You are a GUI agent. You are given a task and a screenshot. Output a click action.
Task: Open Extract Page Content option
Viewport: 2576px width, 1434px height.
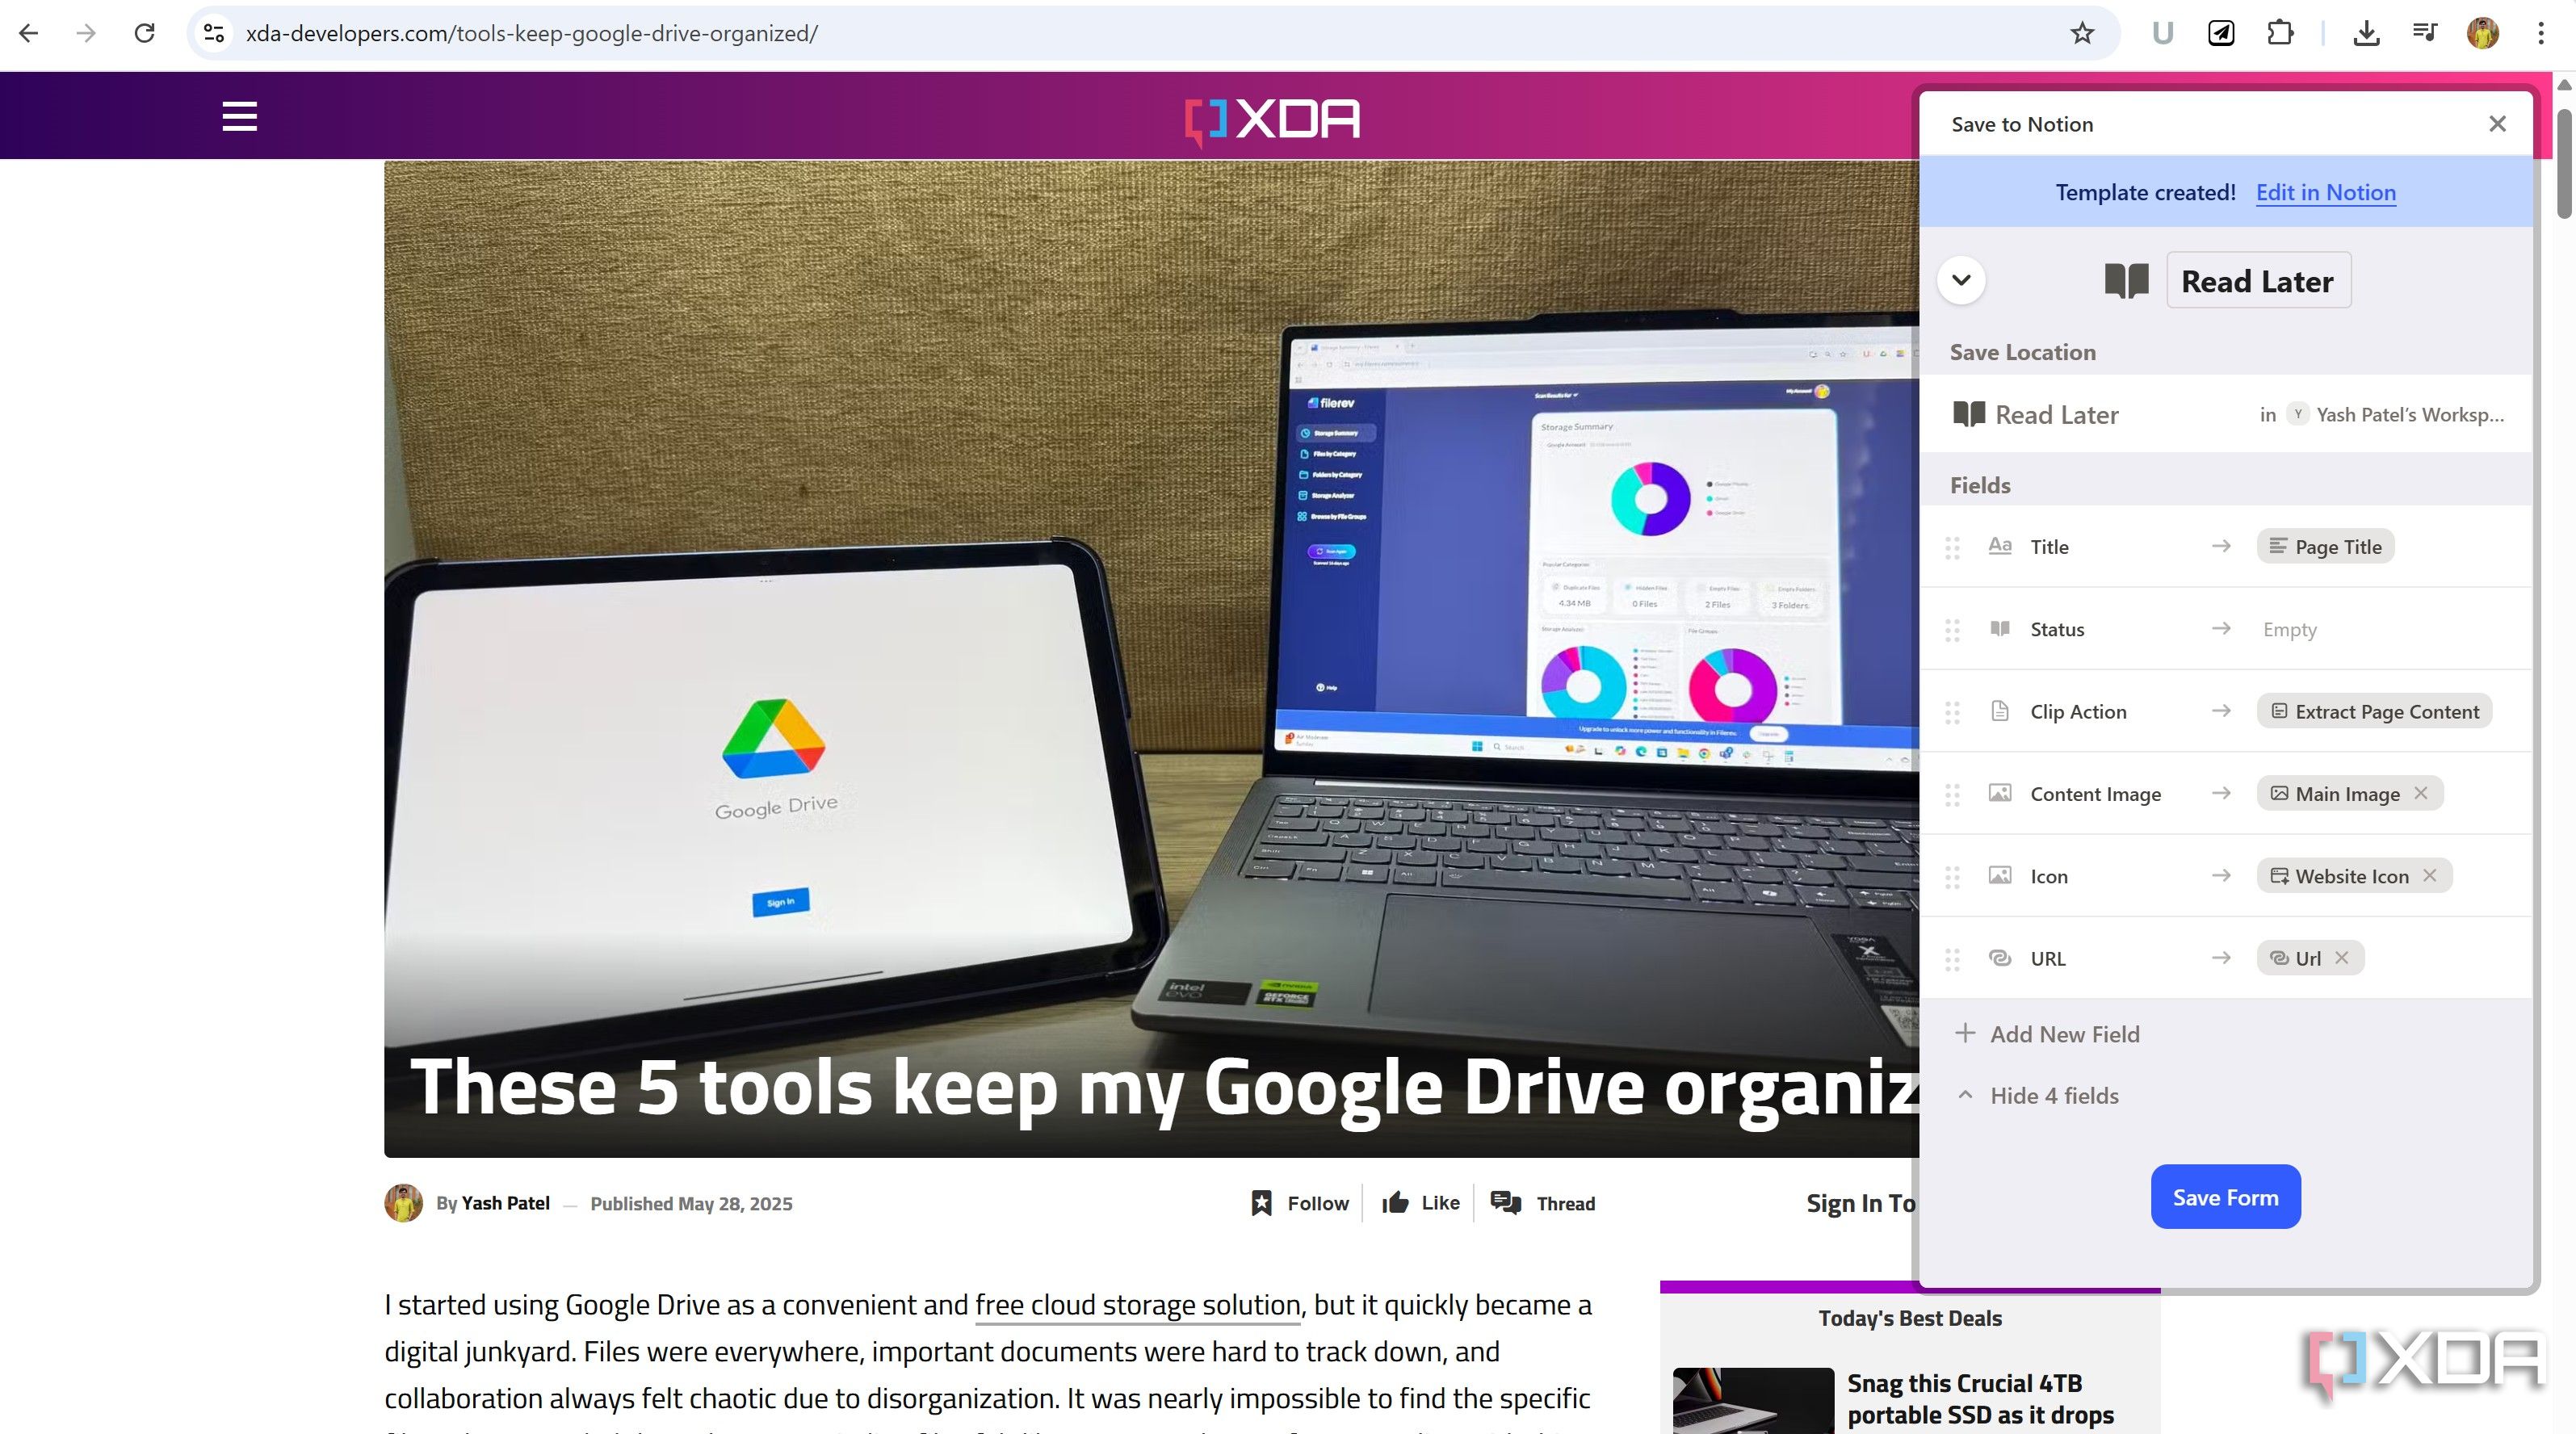coord(2374,711)
